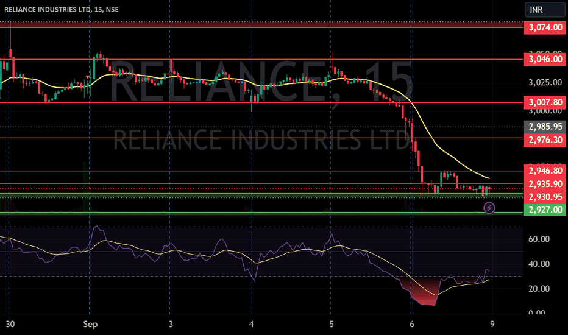Screen dimensions: 568x335
Task: Select the 2,930.95 price label
Action: tap(544, 197)
